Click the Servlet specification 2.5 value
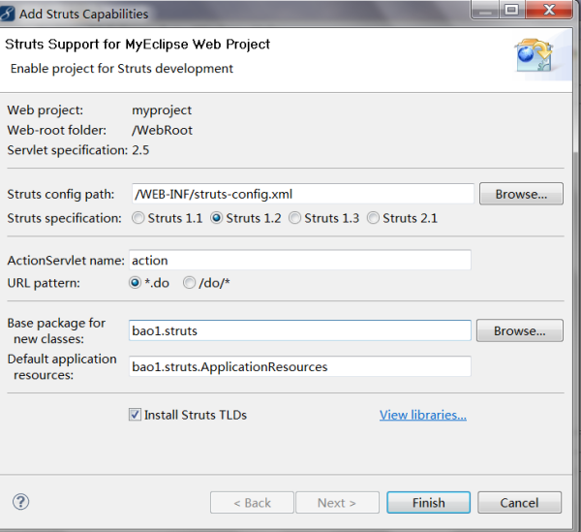Image resolution: width=581 pixels, height=532 pixels. tap(140, 150)
